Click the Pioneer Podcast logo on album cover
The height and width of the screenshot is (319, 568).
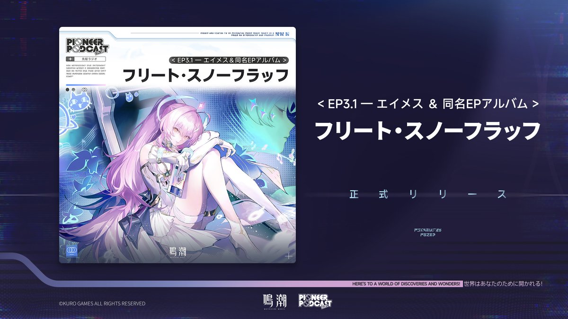tap(88, 47)
